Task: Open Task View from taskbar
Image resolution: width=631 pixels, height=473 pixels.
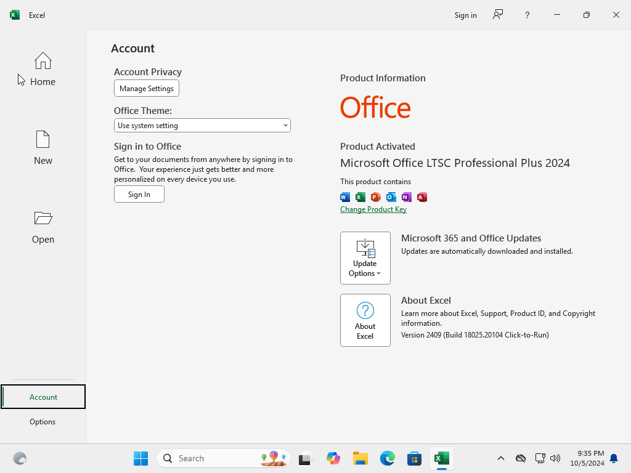Action: (x=306, y=458)
